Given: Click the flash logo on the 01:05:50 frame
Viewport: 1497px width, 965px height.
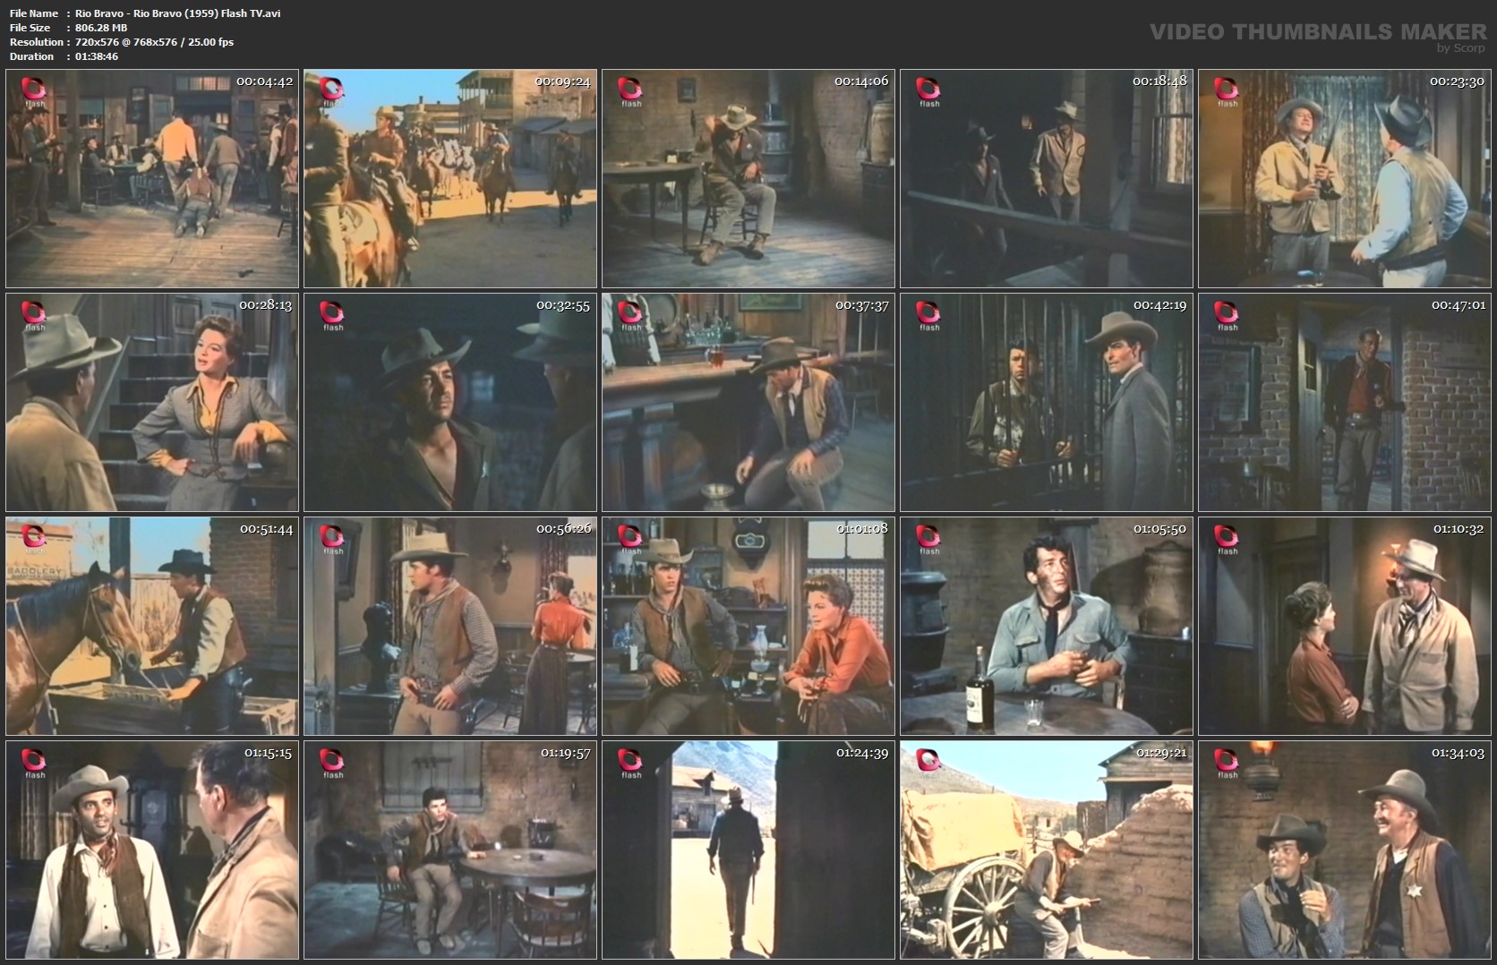Looking at the screenshot, I should click(x=929, y=539).
